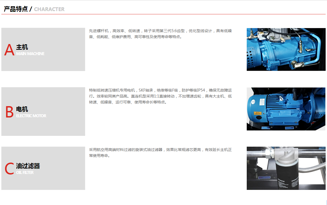Image resolution: width=327 pixels, height=205 pixels.
Task: Click the yellow warning label on motor
Action: coord(257,113)
